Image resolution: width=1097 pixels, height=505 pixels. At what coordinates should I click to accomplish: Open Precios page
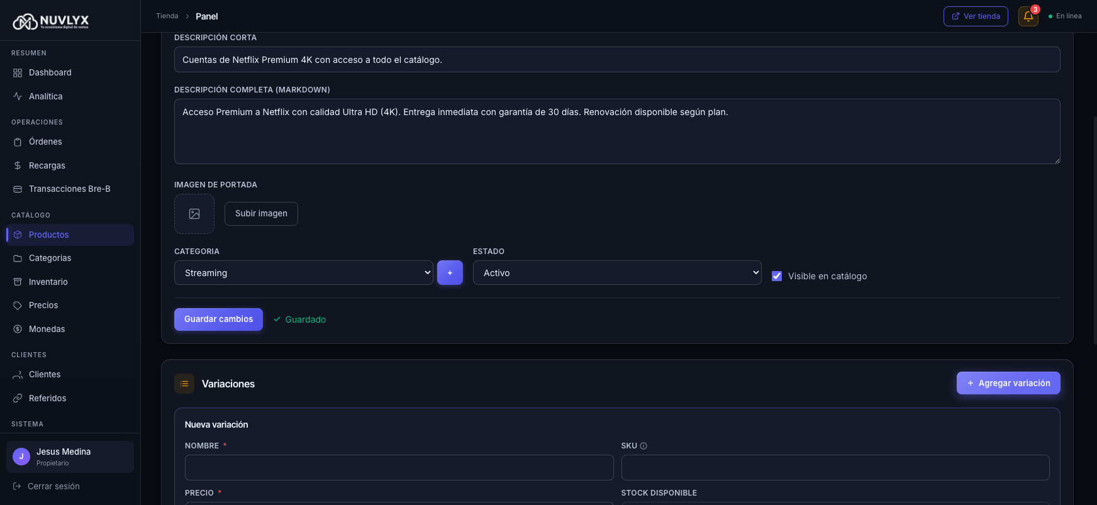point(70,306)
